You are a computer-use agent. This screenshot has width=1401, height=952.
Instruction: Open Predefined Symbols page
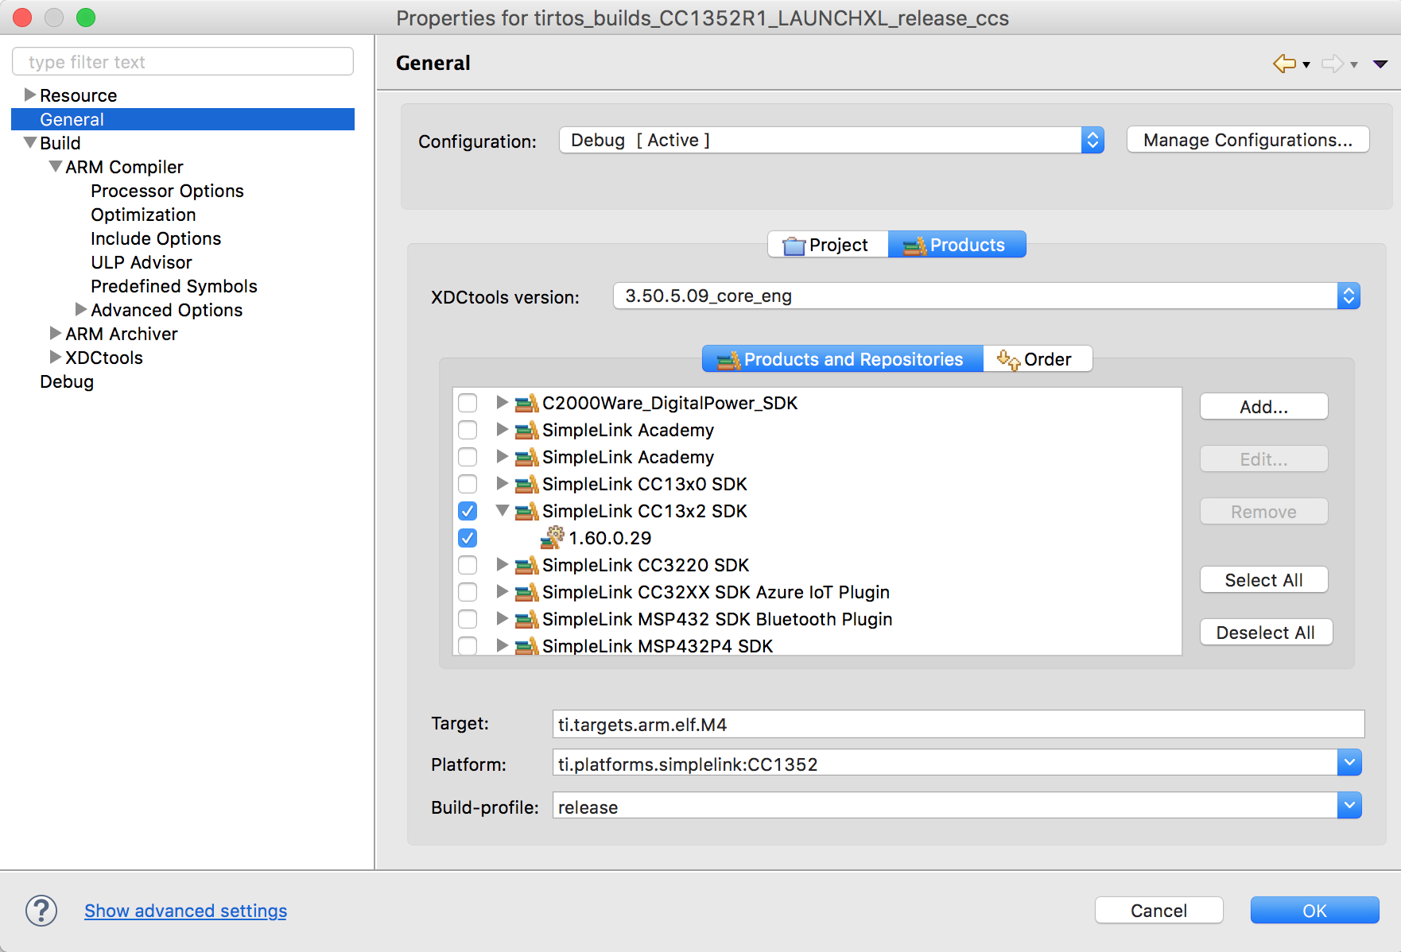coord(174,286)
